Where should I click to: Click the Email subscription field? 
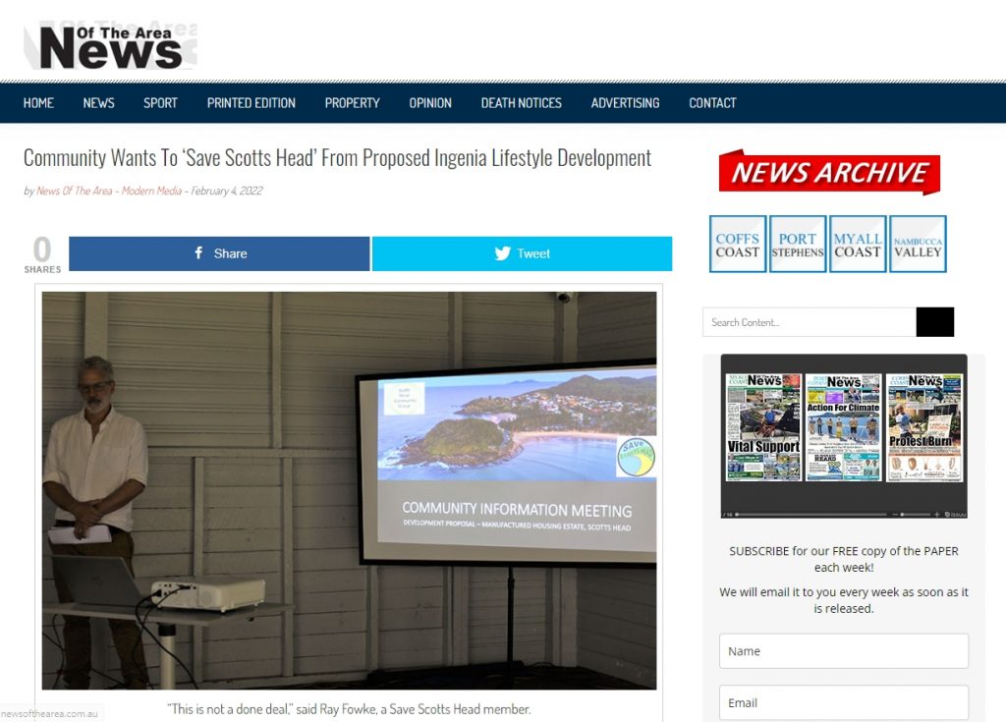coord(844,702)
